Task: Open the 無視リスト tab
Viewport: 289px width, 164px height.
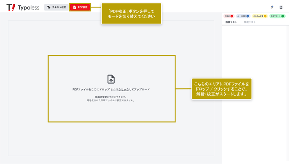Action: click(x=250, y=22)
